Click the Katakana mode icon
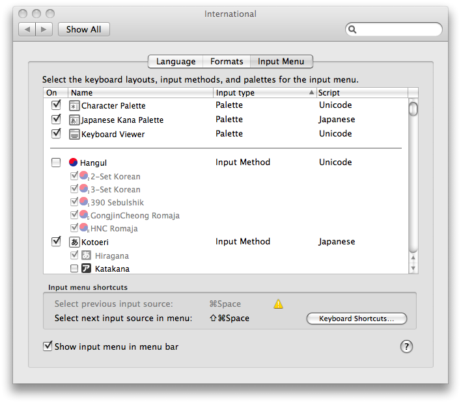The height and width of the screenshot is (403, 461). pos(86,268)
